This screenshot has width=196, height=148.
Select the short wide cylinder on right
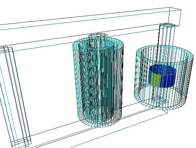(x=164, y=78)
